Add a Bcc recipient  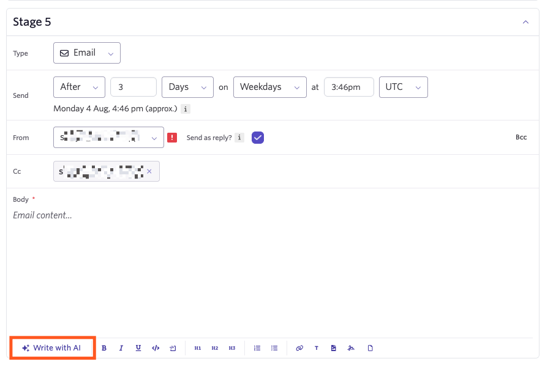[521, 137]
